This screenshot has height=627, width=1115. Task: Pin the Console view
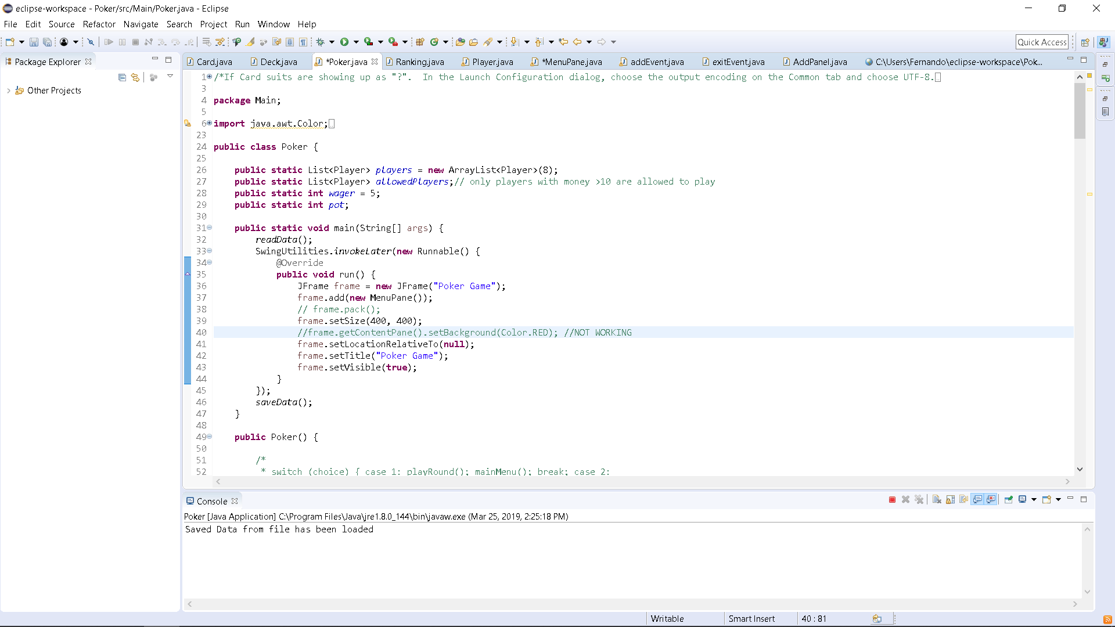[x=1008, y=499]
